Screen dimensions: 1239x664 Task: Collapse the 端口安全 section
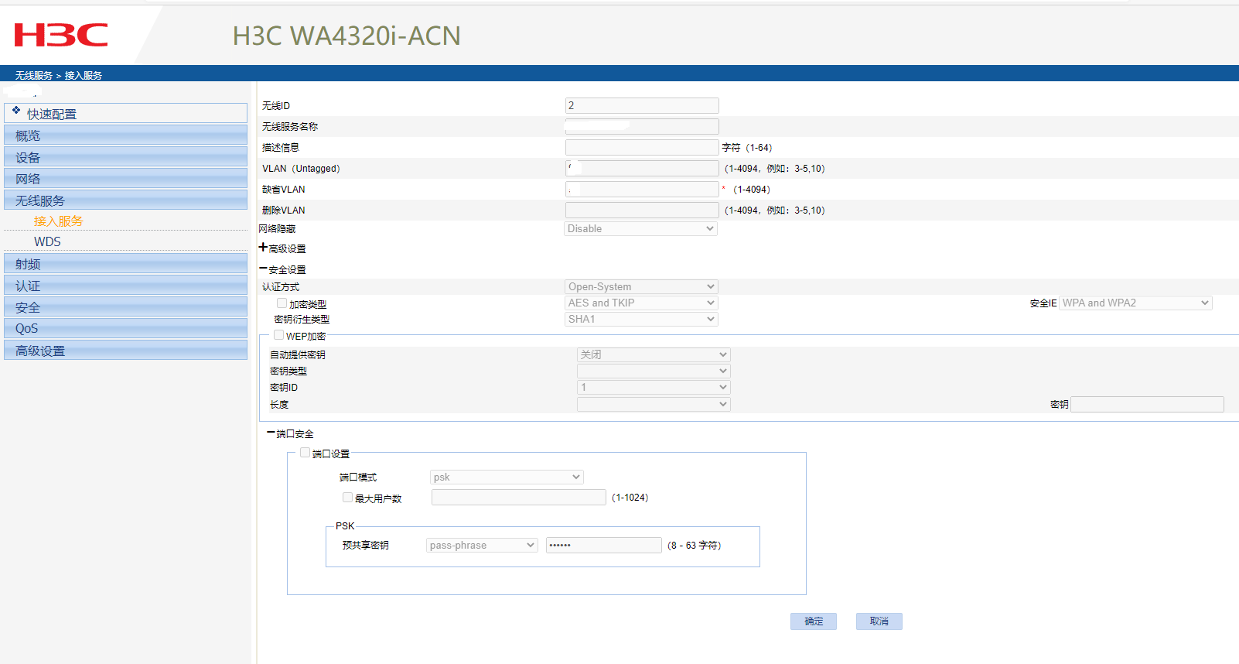click(x=271, y=433)
